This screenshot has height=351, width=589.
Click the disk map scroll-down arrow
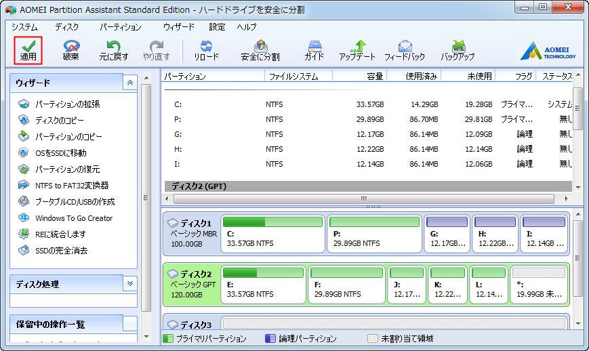(577, 324)
